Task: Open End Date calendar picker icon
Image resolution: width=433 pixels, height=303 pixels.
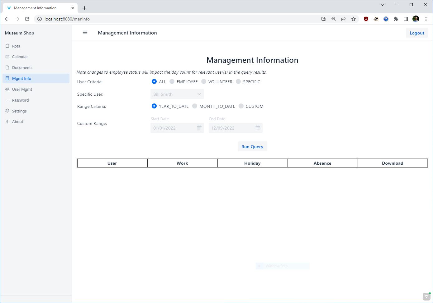Action: coord(258,128)
